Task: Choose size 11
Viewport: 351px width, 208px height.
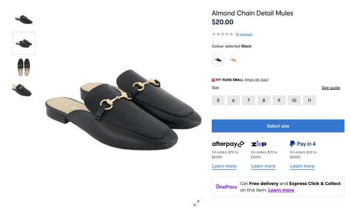Action: click(x=309, y=100)
